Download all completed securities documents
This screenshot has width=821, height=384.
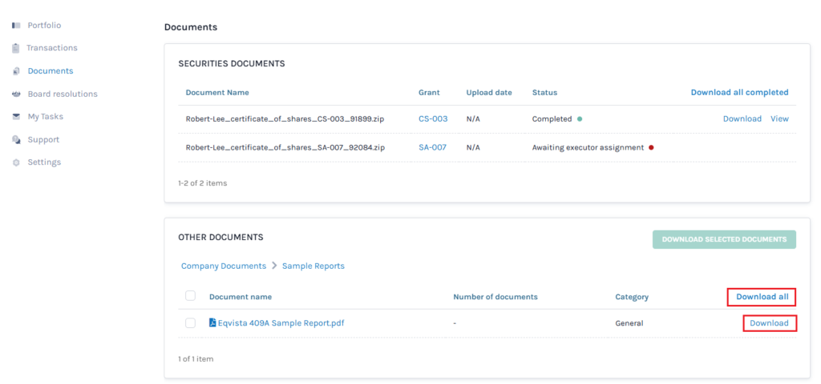coord(739,93)
